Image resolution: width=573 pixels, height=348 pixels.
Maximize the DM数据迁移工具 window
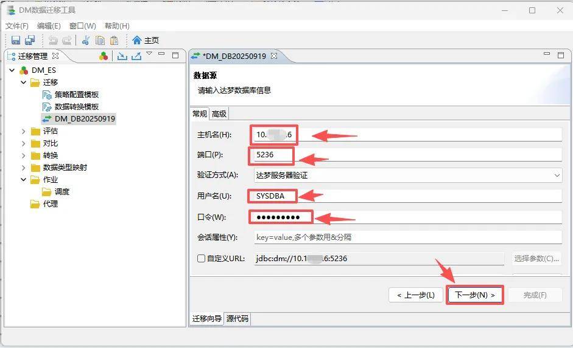532,10
